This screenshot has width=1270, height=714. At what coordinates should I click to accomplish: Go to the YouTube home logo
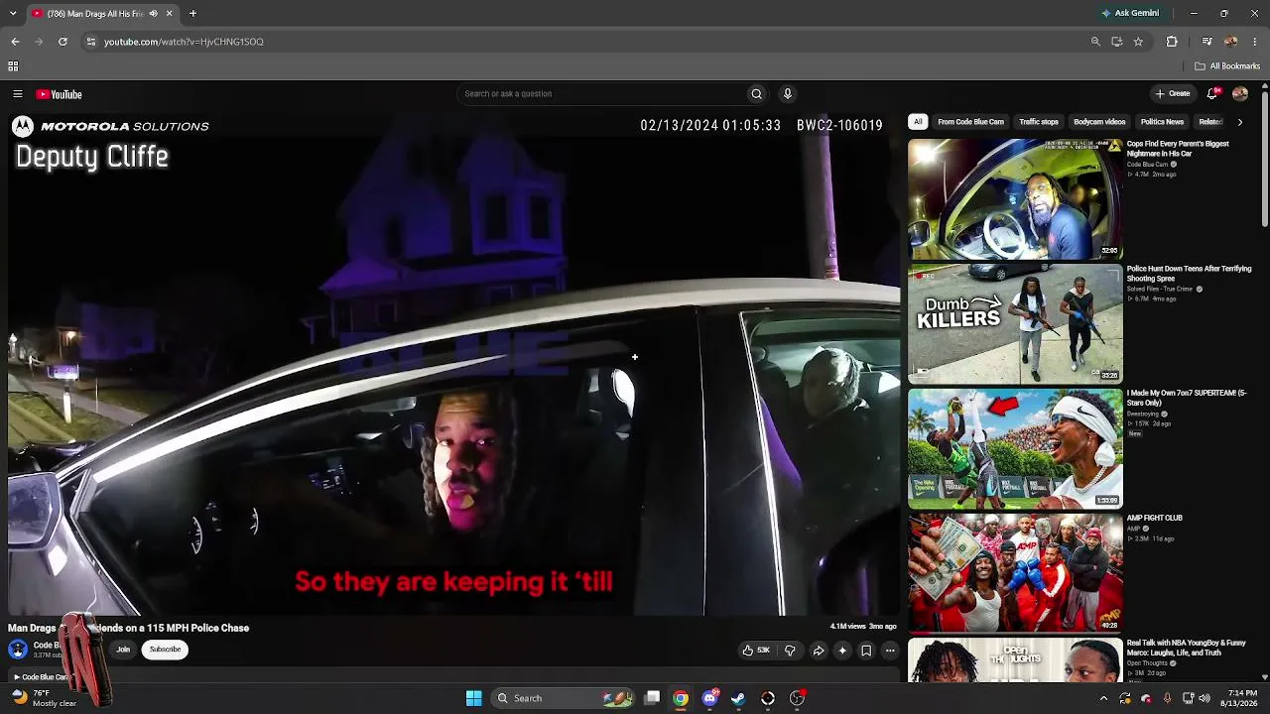click(x=59, y=94)
